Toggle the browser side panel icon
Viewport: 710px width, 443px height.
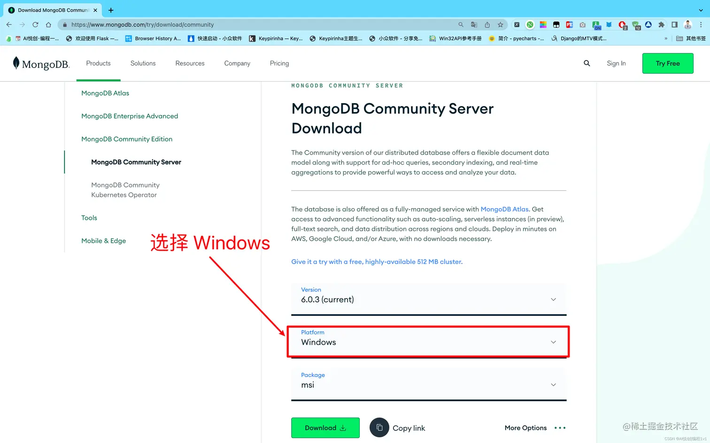coord(674,24)
